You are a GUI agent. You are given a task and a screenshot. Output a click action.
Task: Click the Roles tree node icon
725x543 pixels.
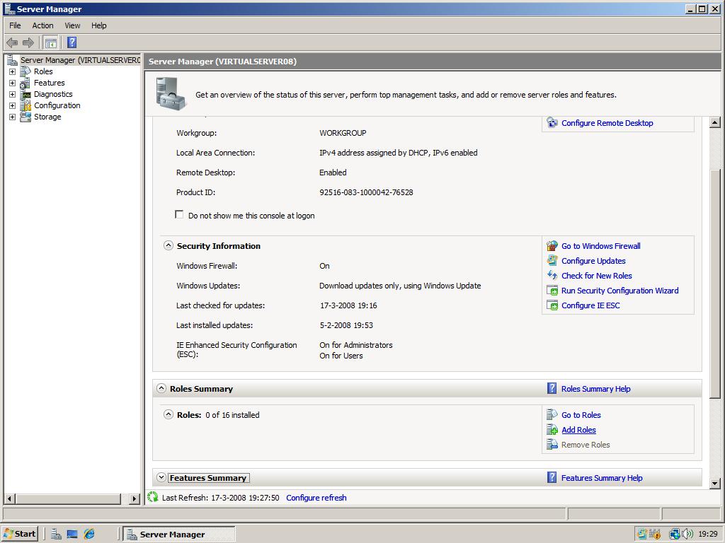(x=25, y=71)
